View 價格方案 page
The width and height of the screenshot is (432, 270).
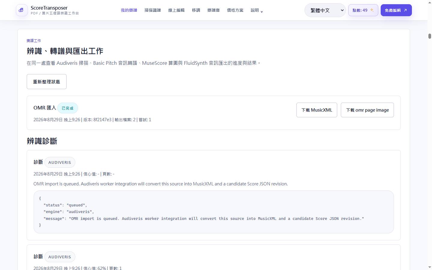coord(235,10)
